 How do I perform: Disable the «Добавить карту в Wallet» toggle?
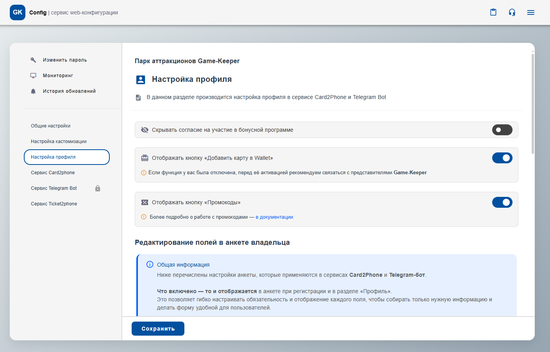[502, 158]
